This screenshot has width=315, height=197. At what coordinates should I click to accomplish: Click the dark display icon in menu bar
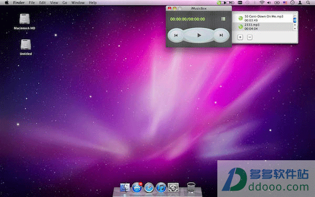coord(240,3)
